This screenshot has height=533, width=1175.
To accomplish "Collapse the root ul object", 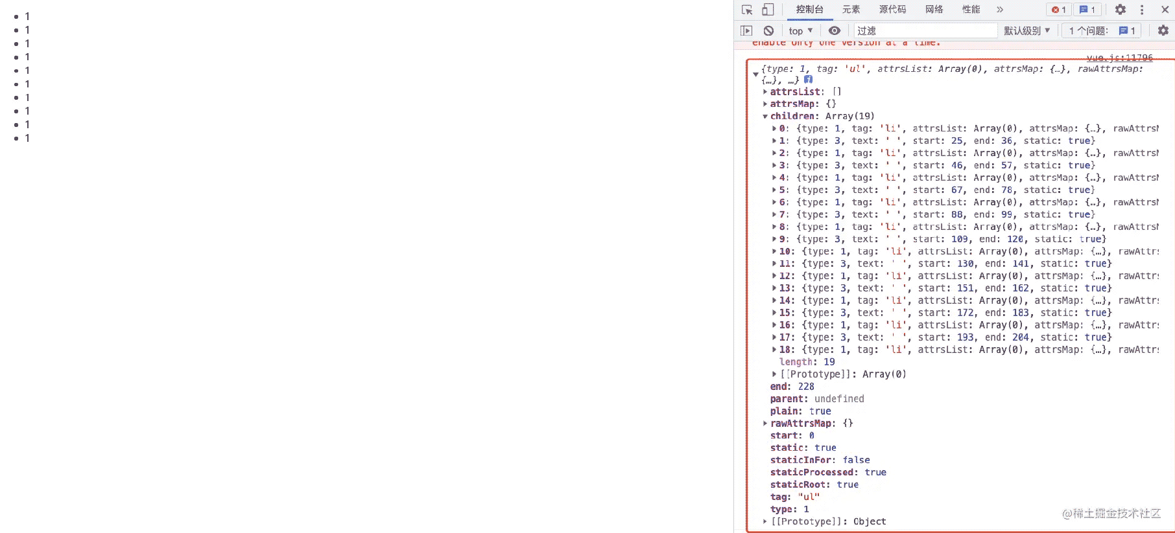I will (755, 74).
